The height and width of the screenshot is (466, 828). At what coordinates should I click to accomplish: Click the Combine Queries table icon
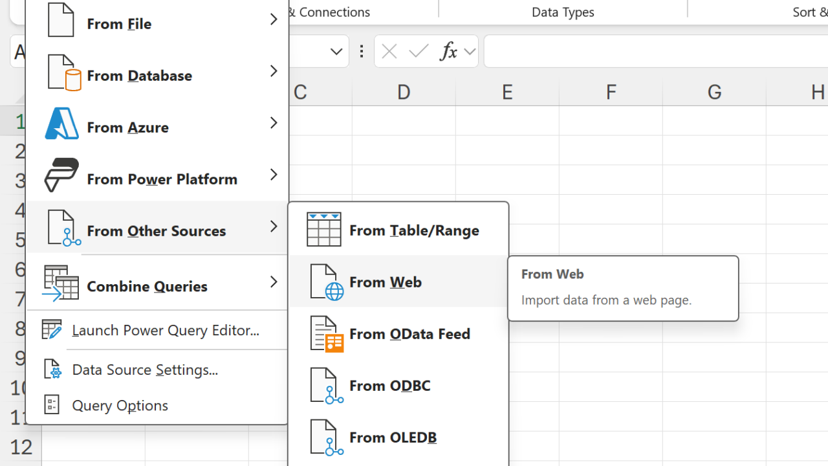click(61, 283)
